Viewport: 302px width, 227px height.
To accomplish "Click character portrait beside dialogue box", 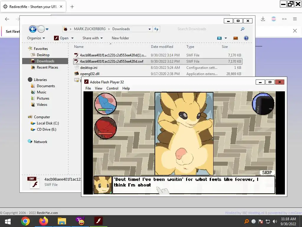I will pyautogui.click(x=103, y=185).
